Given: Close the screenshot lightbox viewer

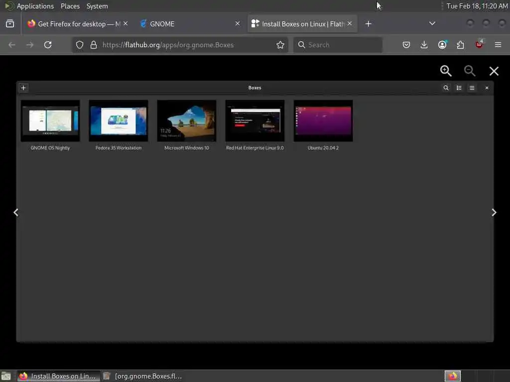Looking at the screenshot, I should pos(494,71).
